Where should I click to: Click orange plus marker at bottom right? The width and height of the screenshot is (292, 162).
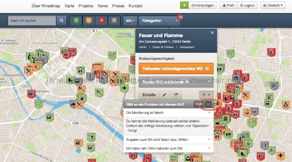(280, 156)
